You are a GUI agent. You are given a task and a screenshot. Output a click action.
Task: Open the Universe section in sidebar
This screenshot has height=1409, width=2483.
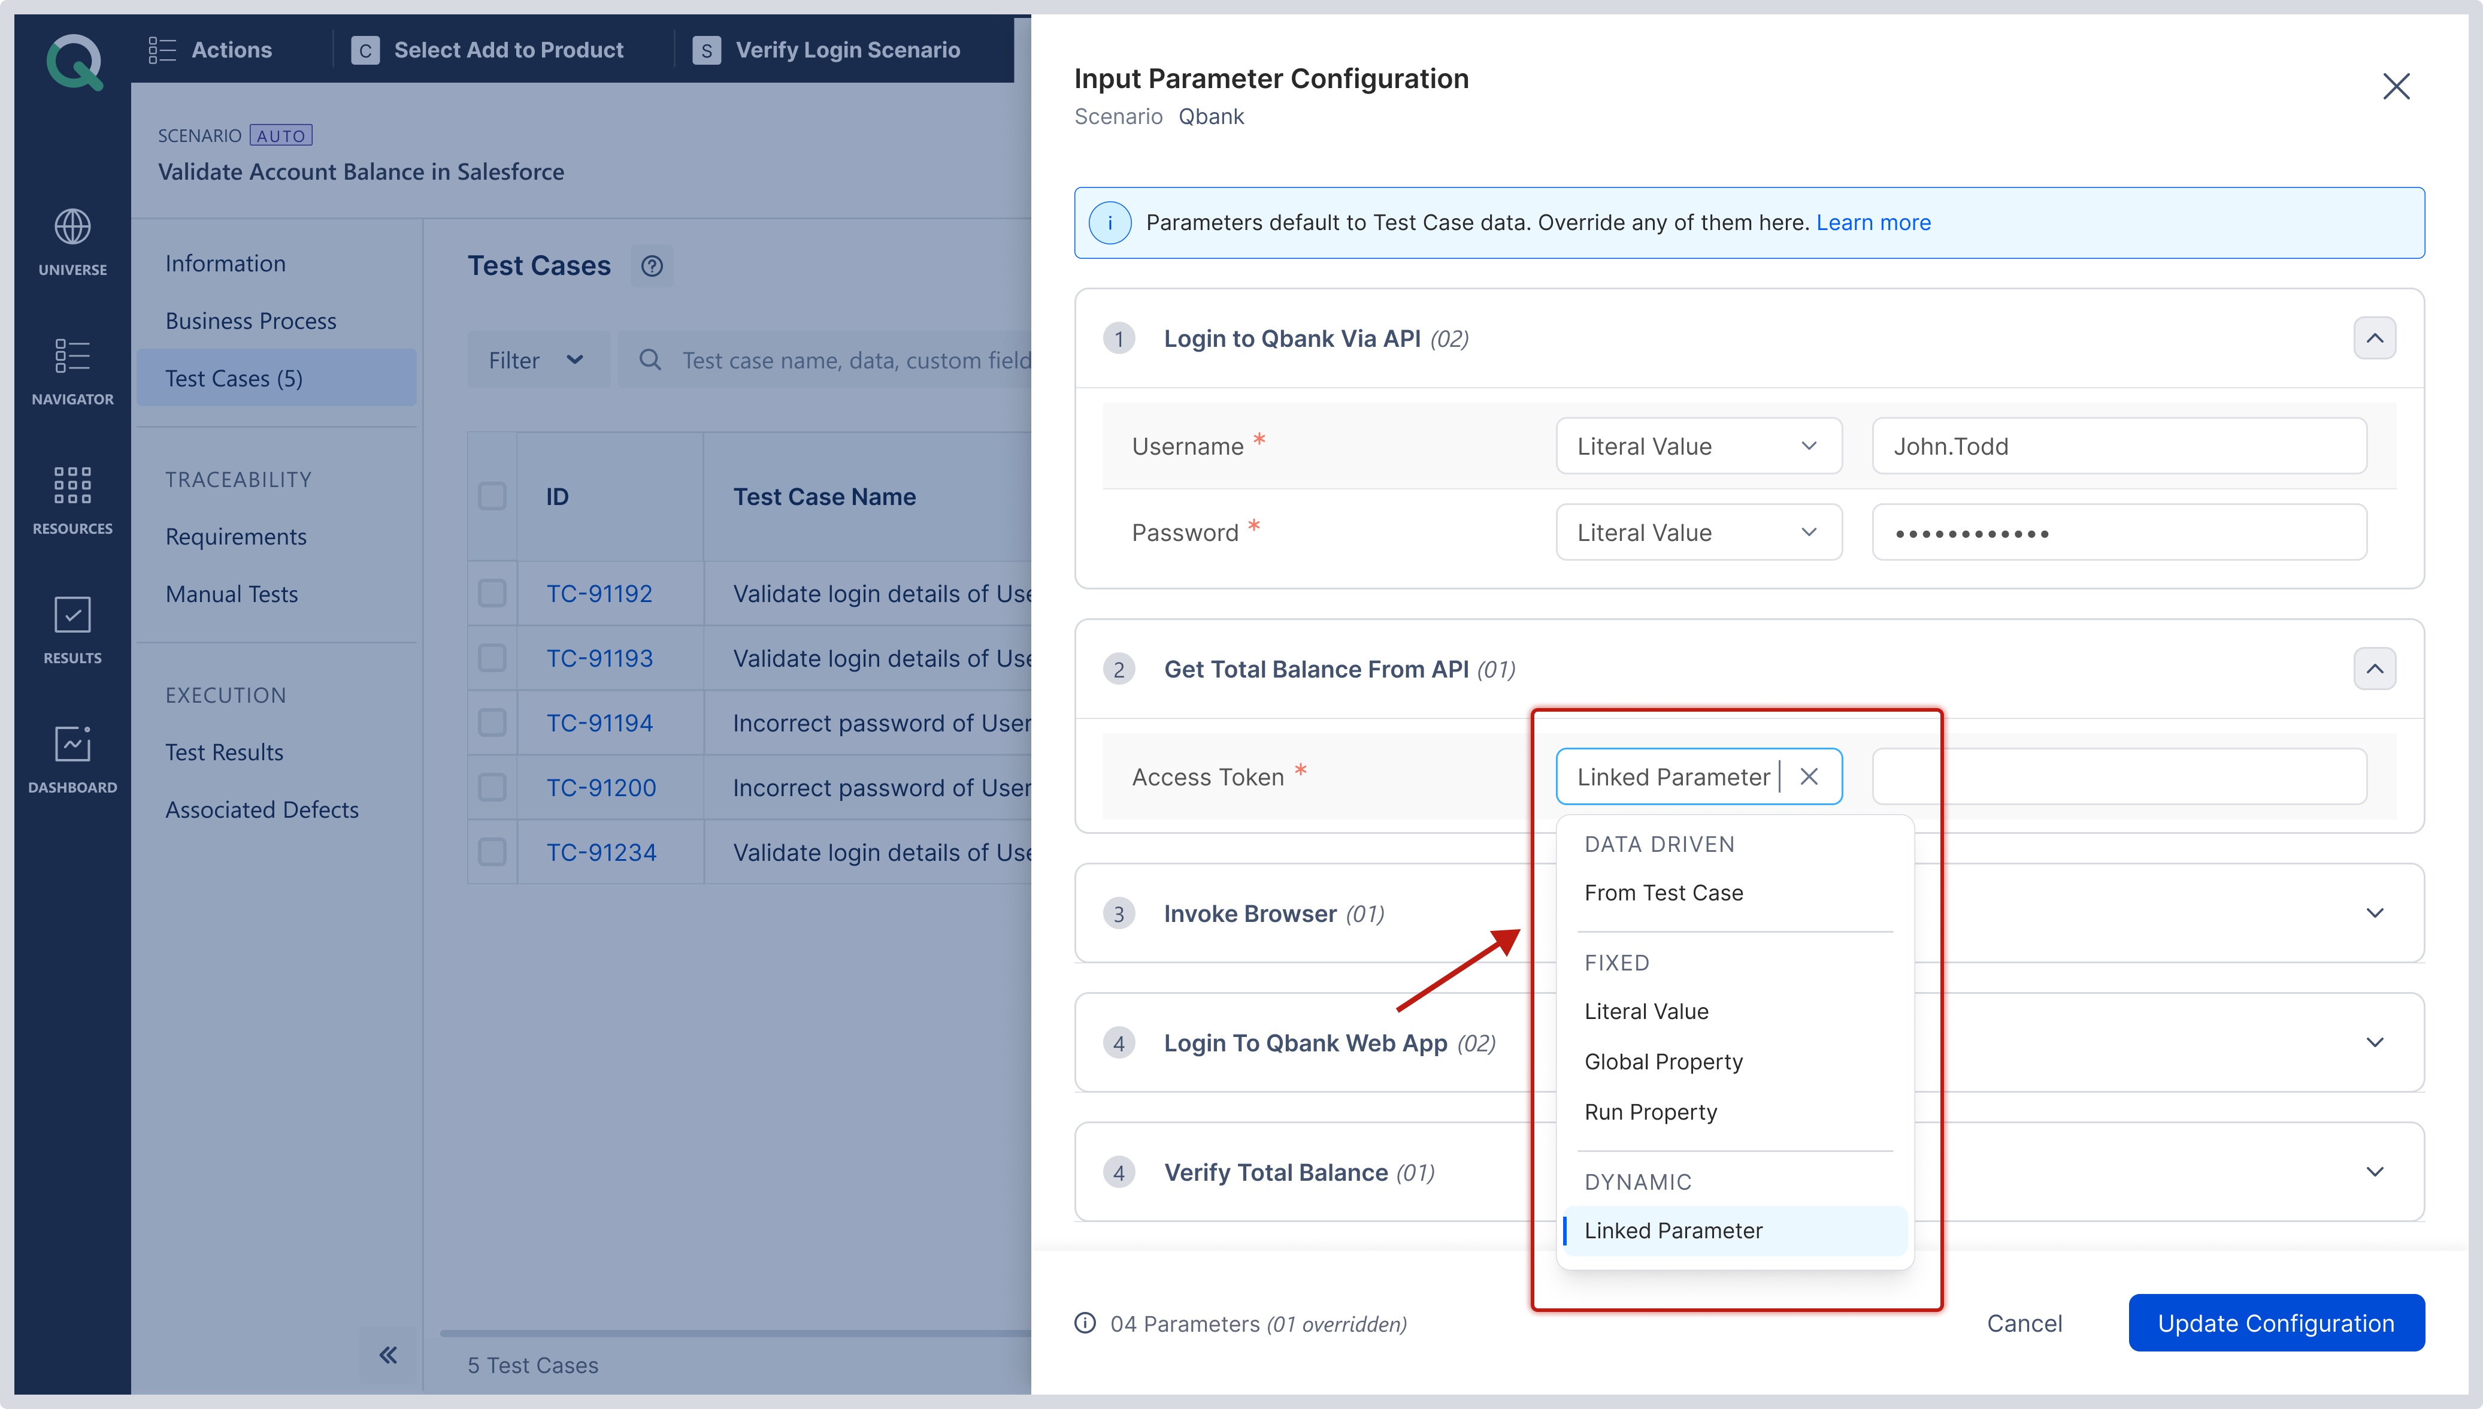coord(72,242)
